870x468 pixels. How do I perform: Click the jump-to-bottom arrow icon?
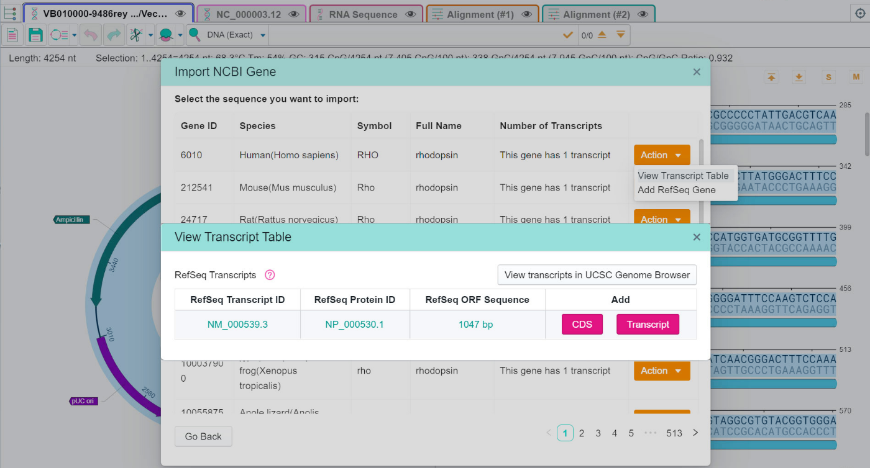tap(799, 77)
